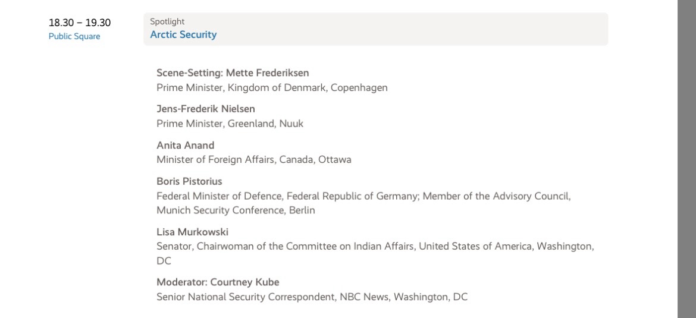Click the Munich Security Conference, Berlin line
This screenshot has height=318, width=696.
[236, 210]
